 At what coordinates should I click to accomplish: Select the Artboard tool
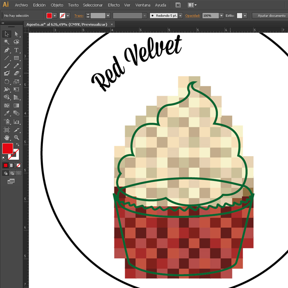coord(7,130)
